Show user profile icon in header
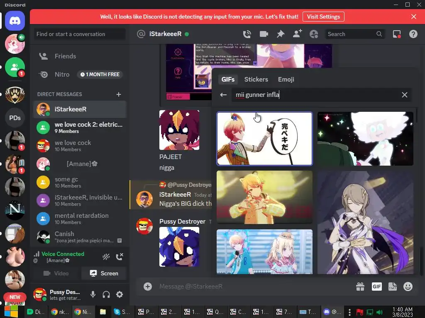 point(314,34)
